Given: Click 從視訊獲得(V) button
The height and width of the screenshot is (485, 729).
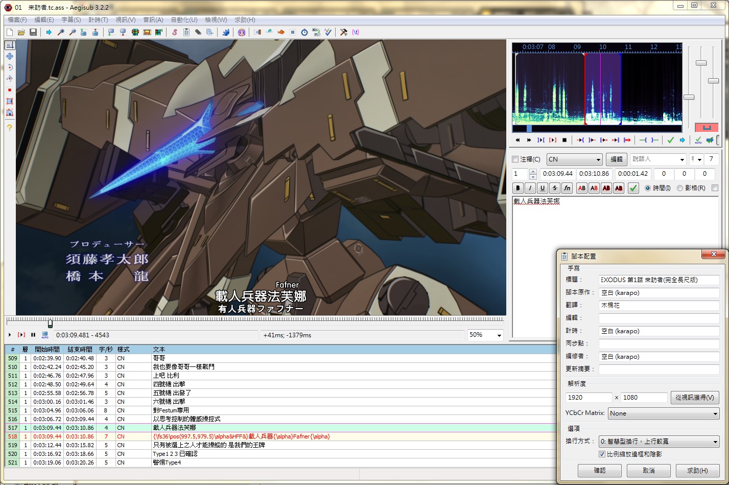Looking at the screenshot, I should (x=695, y=397).
